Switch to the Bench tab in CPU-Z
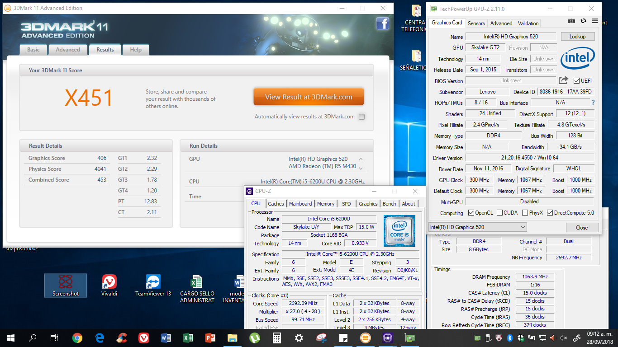 pos(390,204)
